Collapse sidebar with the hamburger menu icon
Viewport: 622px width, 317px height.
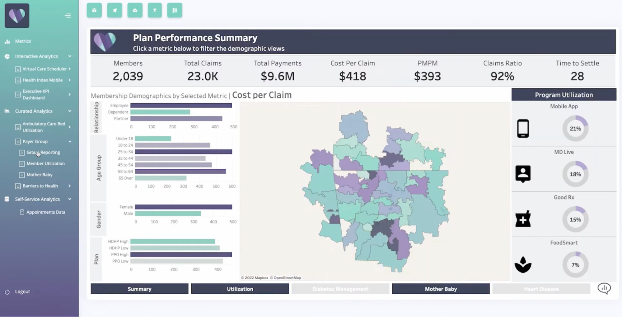pyautogui.click(x=68, y=16)
